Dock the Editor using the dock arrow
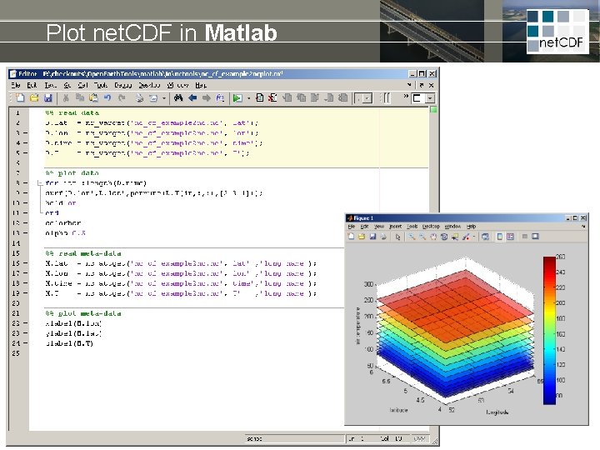Image resolution: width=600 pixels, height=450 pixels. (409, 85)
